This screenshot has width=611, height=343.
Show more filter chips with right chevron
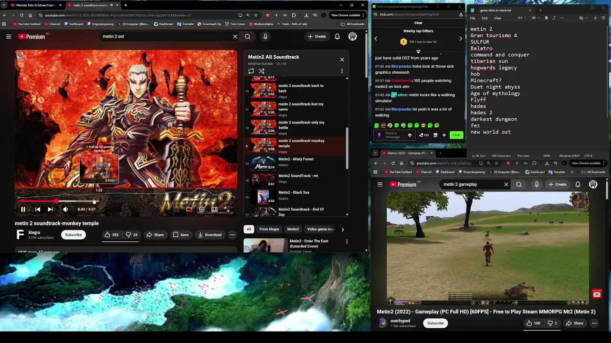pos(342,229)
